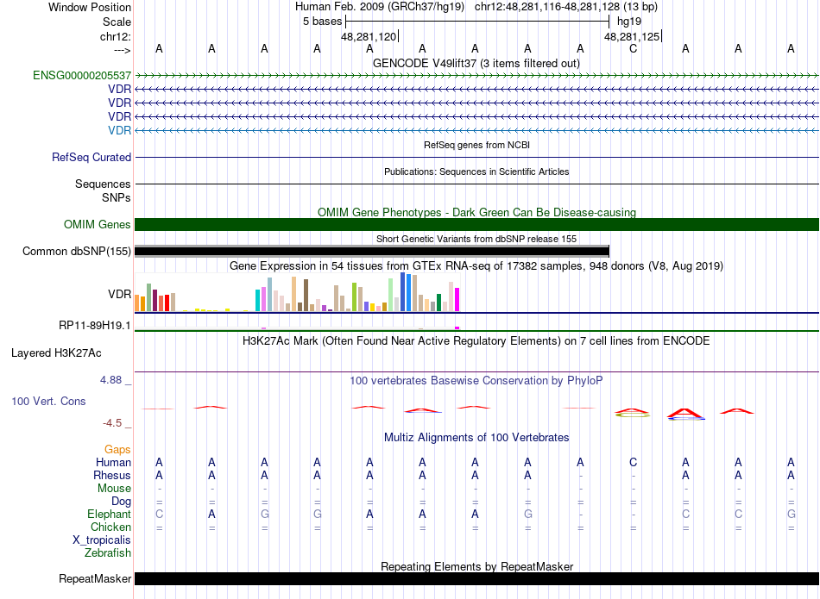
Task: Click the X_tropicalis species label
Action: click(102, 540)
